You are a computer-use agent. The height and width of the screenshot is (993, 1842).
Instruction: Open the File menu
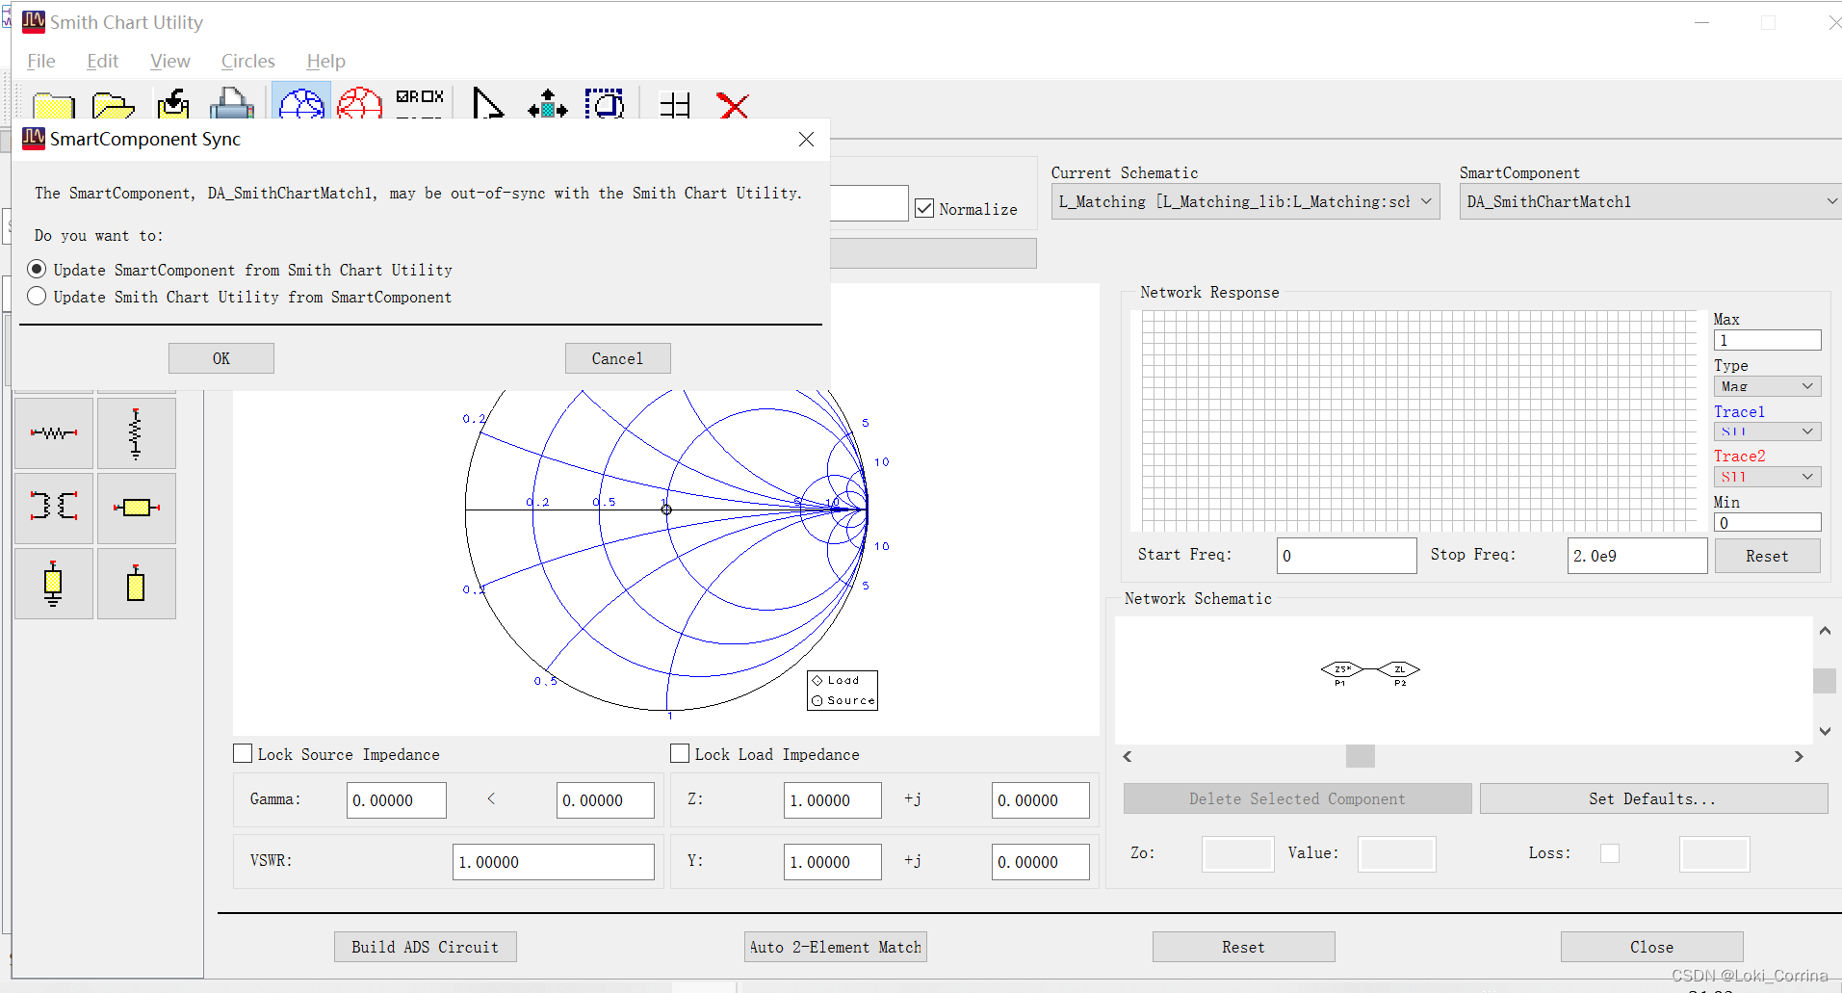(x=41, y=61)
